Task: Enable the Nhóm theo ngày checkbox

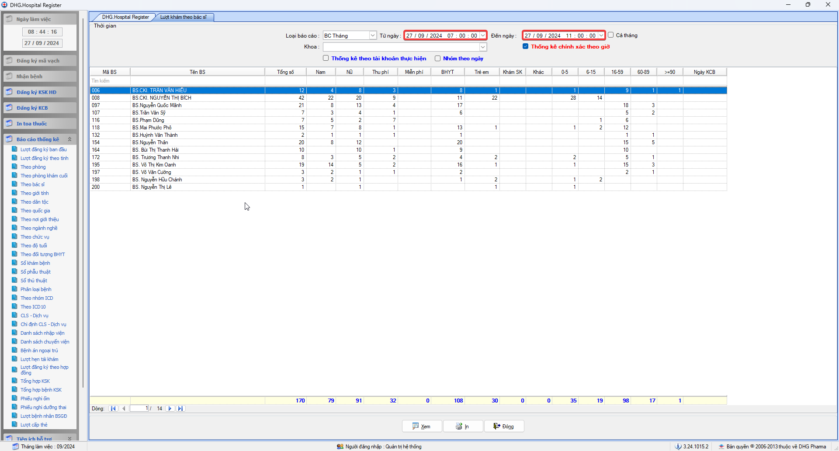Action: [x=437, y=58]
